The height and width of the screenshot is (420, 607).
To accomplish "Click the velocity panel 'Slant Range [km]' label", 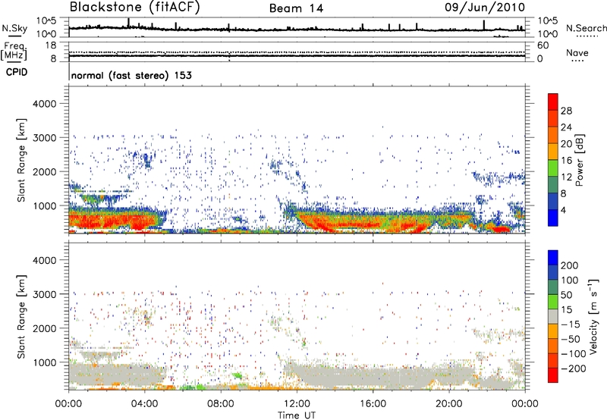I will (21, 317).
